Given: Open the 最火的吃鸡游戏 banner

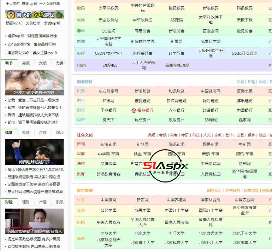Looking at the screenshot, I should pos(34,14).
